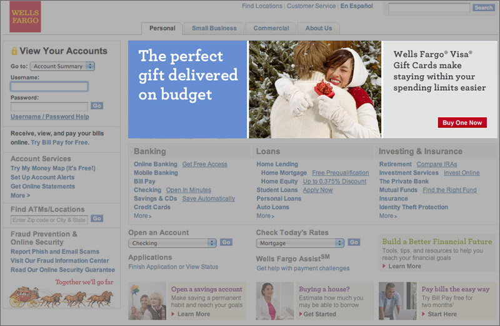Open Compare IRAs link
Image resolution: width=500 pixels, height=326 pixels.
click(437, 164)
